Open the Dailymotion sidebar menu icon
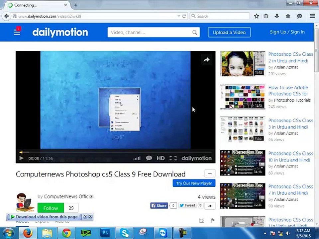The image size is (319, 239). (x=17, y=32)
